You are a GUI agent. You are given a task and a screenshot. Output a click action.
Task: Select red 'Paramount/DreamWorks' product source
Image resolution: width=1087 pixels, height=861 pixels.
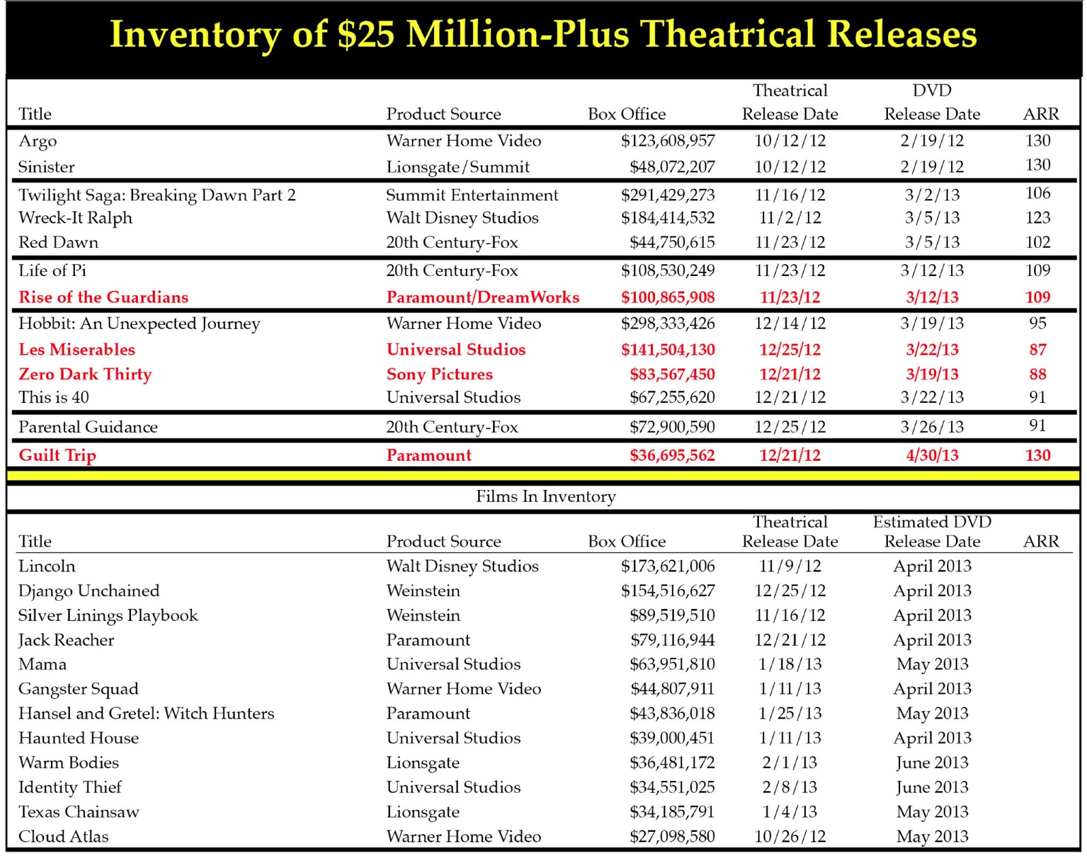[483, 297]
